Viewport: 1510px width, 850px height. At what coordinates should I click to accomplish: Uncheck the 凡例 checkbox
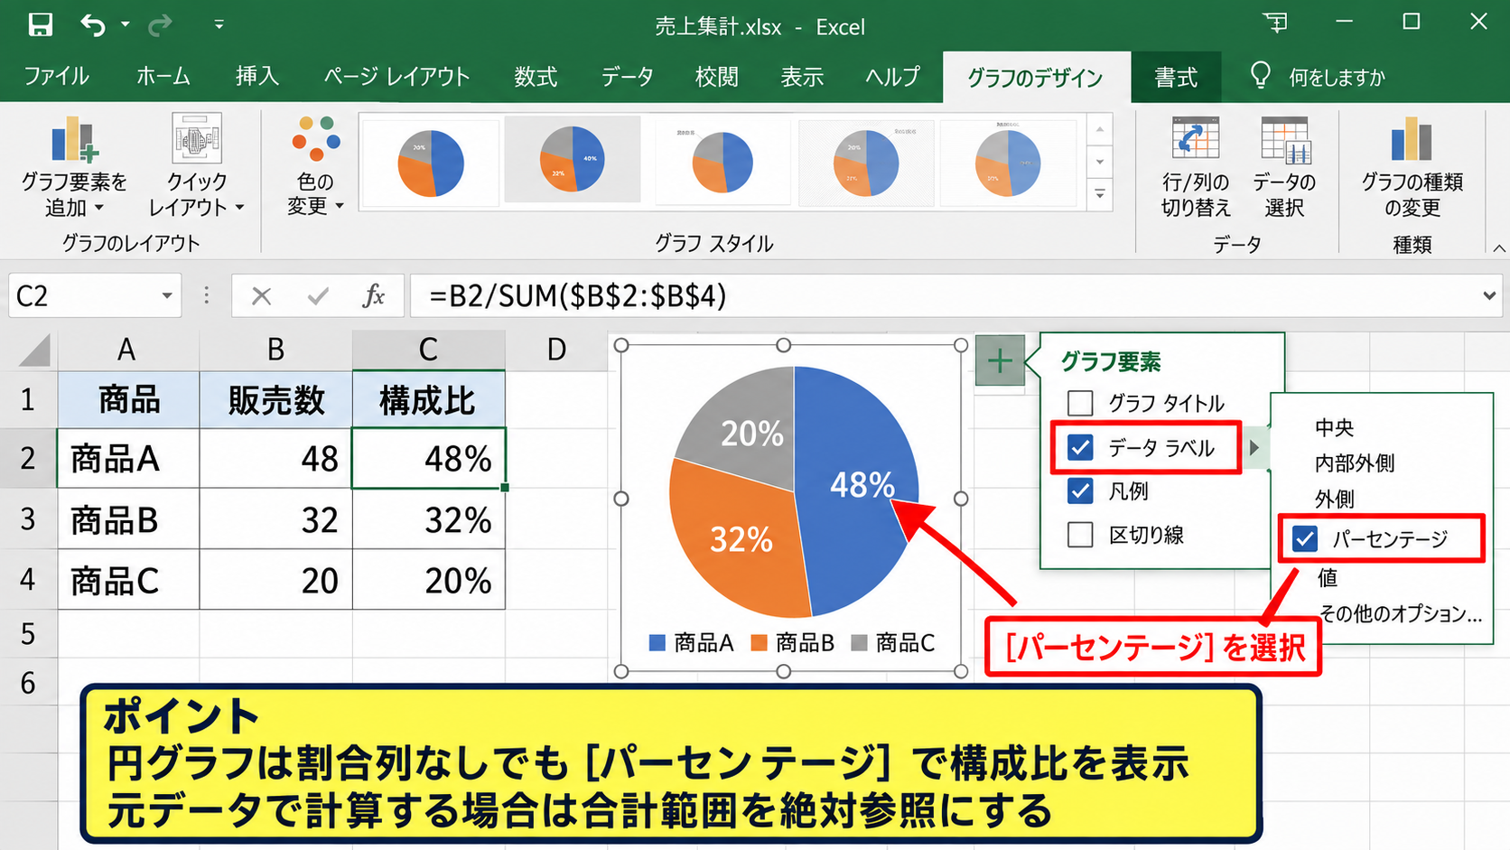pyautogui.click(x=1080, y=490)
